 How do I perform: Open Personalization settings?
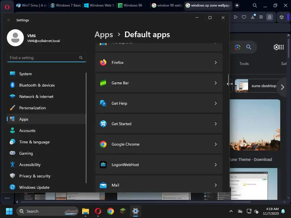coord(46,108)
